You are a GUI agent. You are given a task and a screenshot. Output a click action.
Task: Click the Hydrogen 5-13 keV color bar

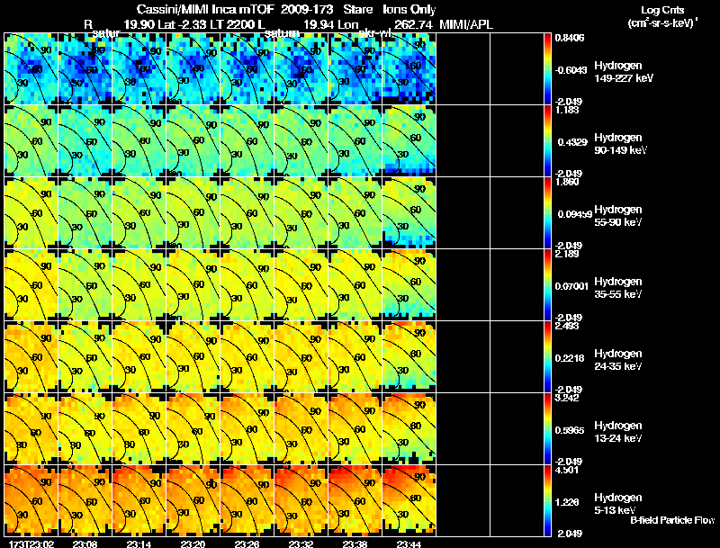[x=547, y=501]
